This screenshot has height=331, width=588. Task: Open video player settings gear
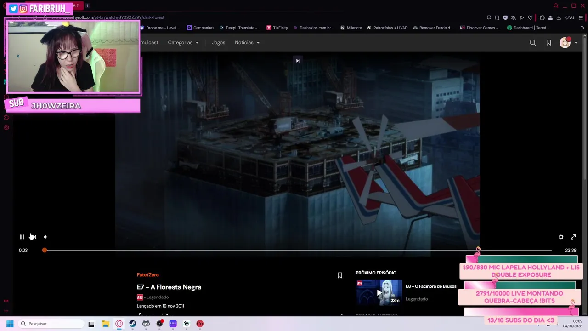coord(561,237)
